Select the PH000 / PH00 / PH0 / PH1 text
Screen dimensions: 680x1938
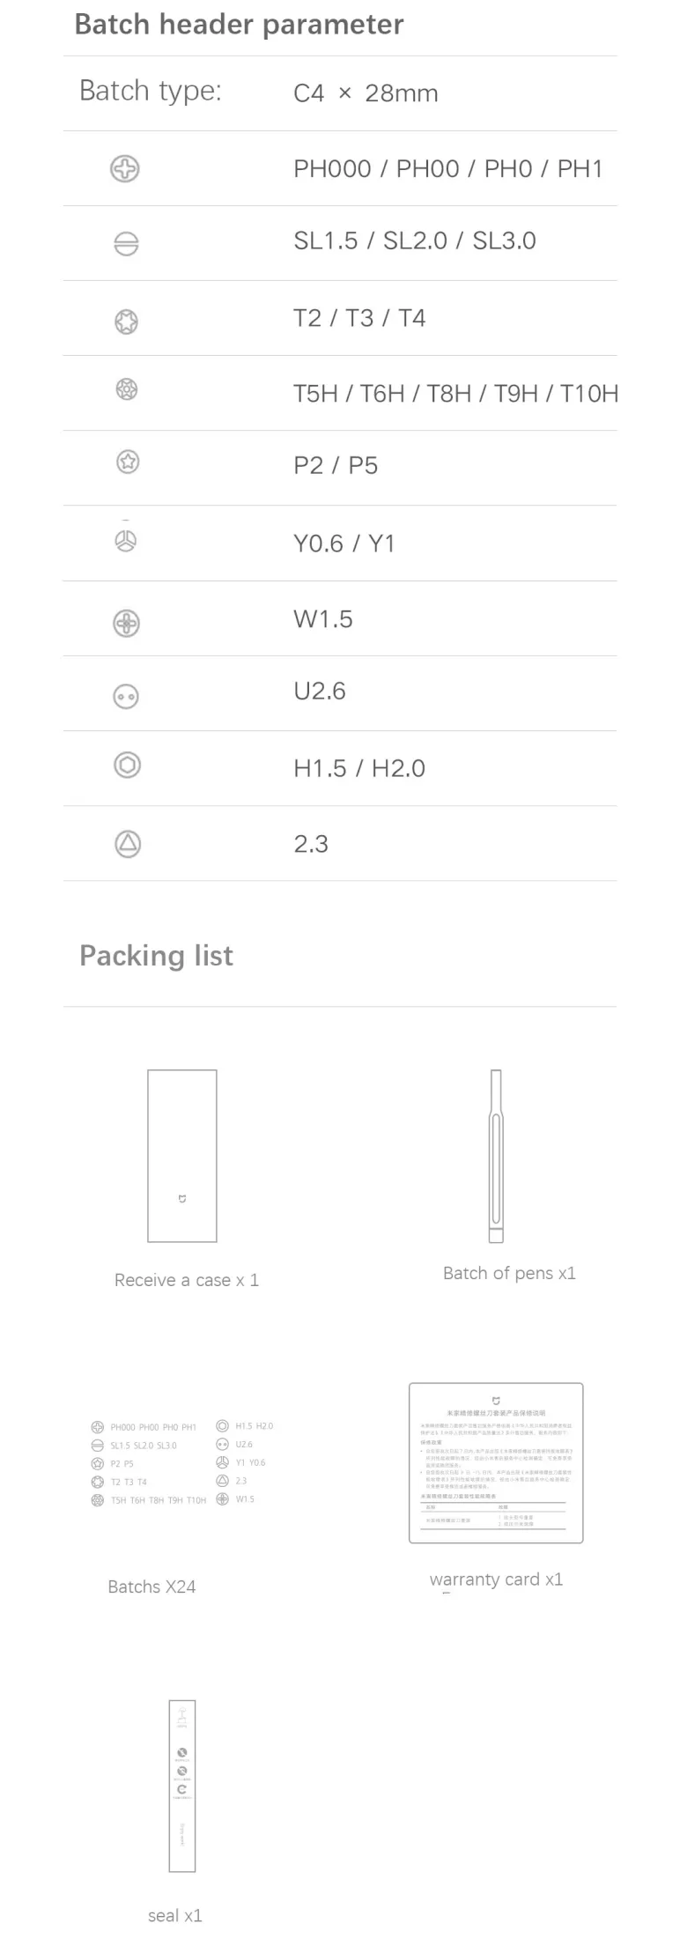click(448, 168)
